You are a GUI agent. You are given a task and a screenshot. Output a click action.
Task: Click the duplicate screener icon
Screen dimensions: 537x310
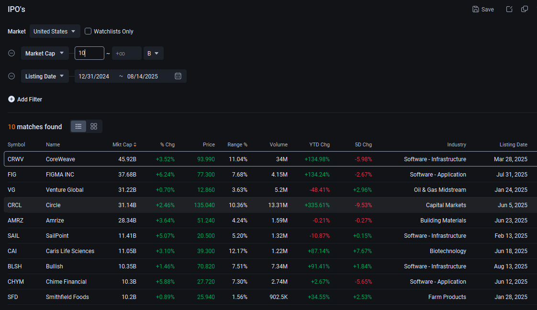coord(525,9)
